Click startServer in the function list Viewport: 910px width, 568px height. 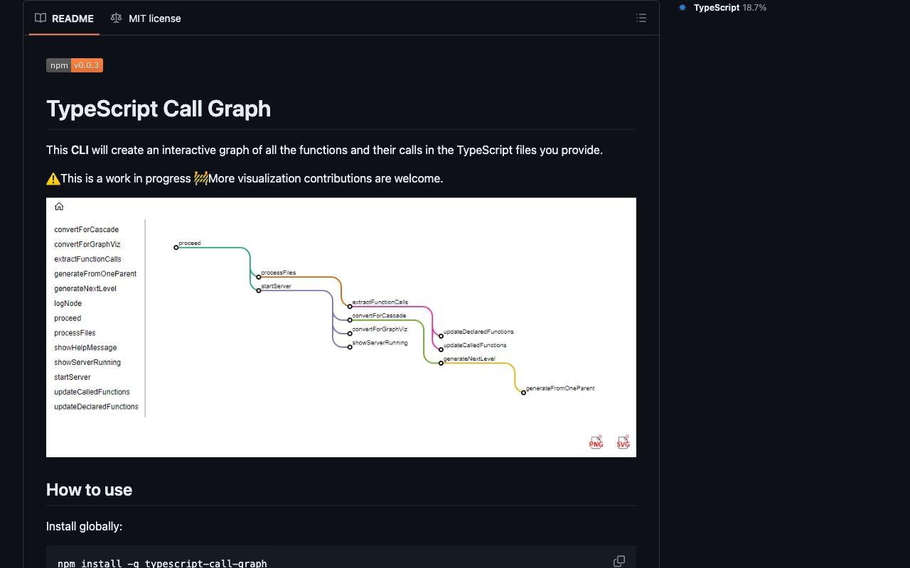click(72, 378)
